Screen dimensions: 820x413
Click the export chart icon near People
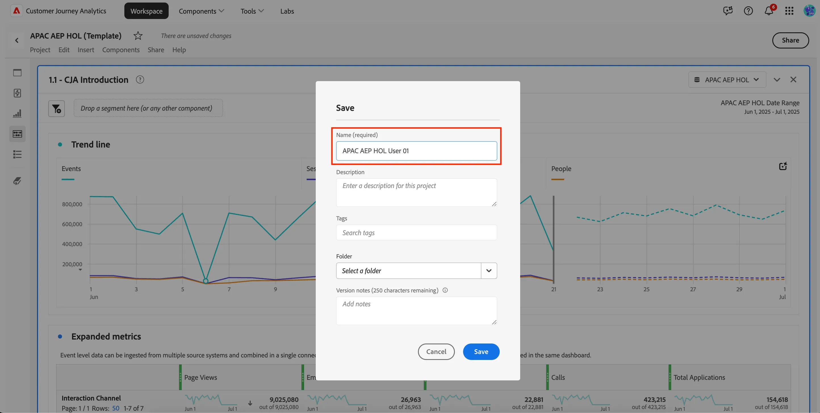[x=783, y=166]
